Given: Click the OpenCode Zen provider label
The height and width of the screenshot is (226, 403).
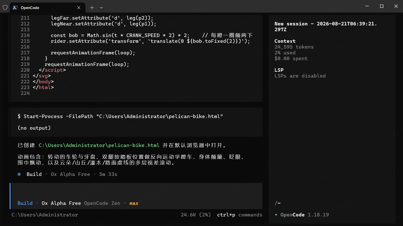Looking at the screenshot, I should tap(102, 203).
